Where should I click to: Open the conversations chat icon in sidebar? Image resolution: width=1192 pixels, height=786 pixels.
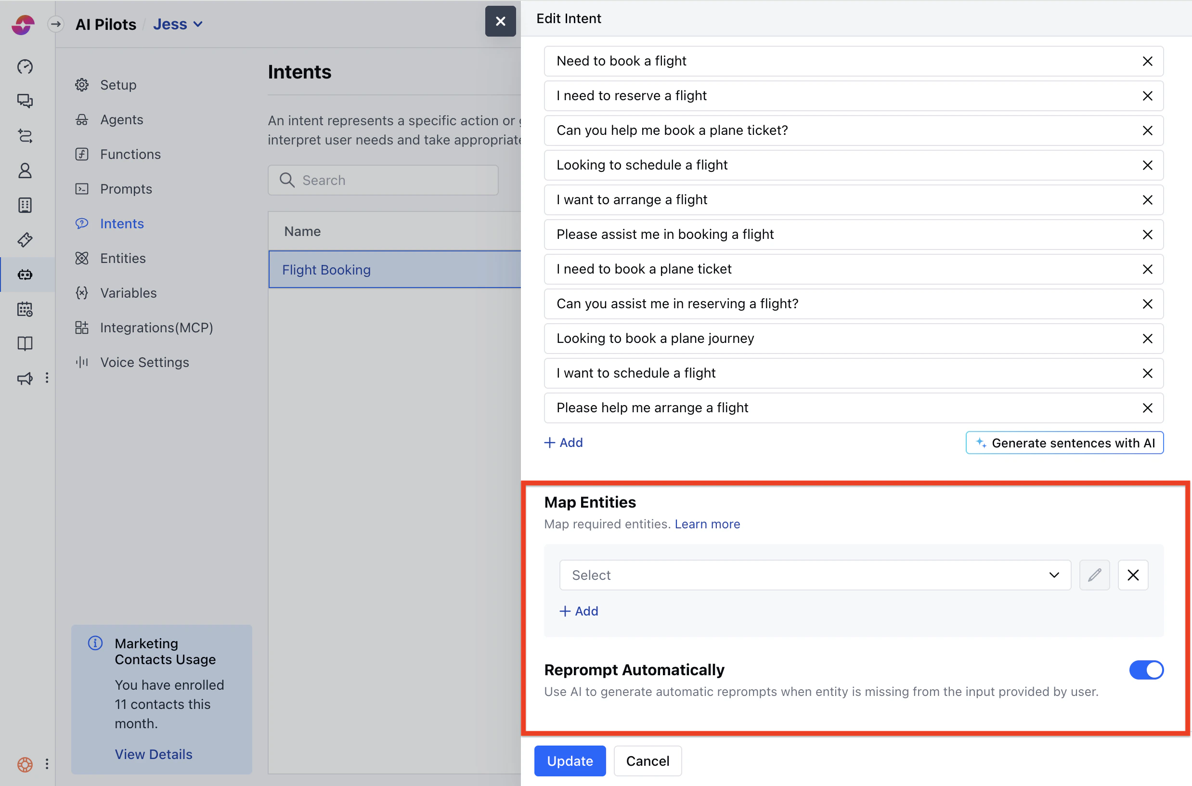point(25,101)
